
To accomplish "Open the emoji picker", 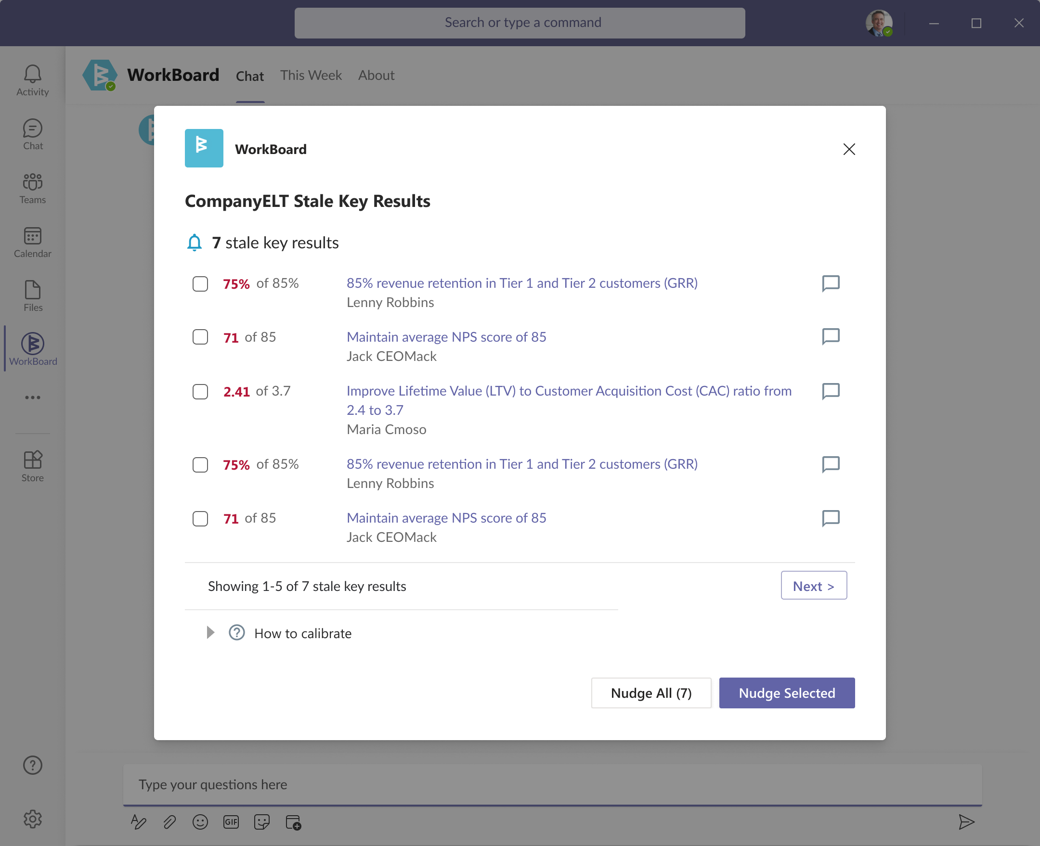I will (200, 822).
